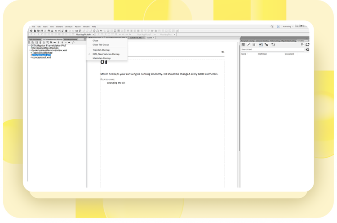Click promote left arrow in map toolbar
Image resolution: width=337 pixels, height=223 pixels.
point(66,42)
